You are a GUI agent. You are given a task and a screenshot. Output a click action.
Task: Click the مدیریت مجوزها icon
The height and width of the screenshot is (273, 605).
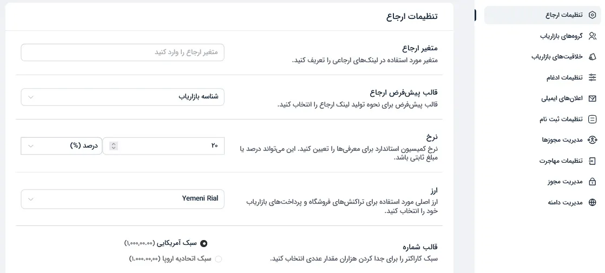pyautogui.click(x=592, y=139)
